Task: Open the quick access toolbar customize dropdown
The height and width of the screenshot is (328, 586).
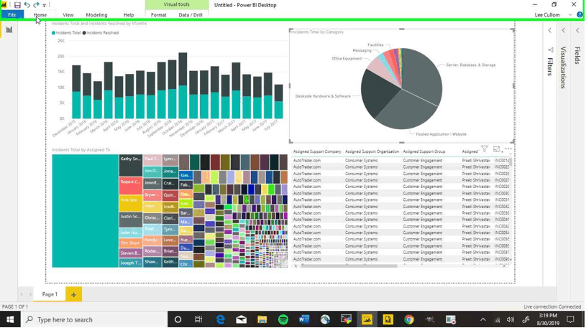Action: (44, 5)
